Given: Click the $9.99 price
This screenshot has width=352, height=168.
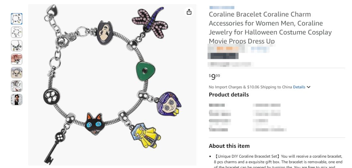Looking at the screenshot, I should pos(214,77).
